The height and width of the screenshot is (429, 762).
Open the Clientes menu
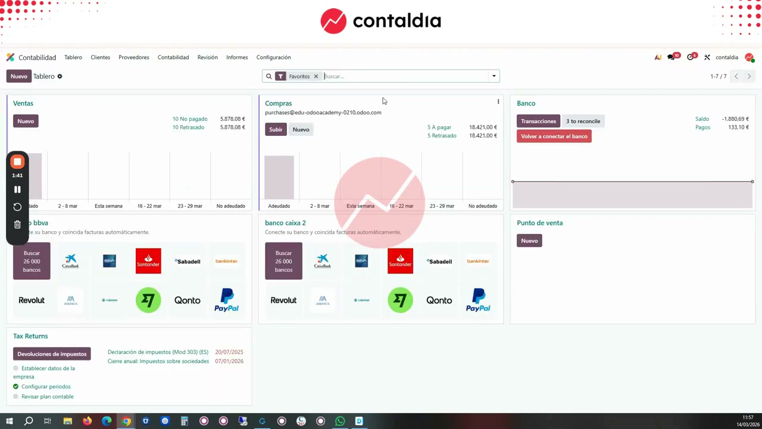100,57
